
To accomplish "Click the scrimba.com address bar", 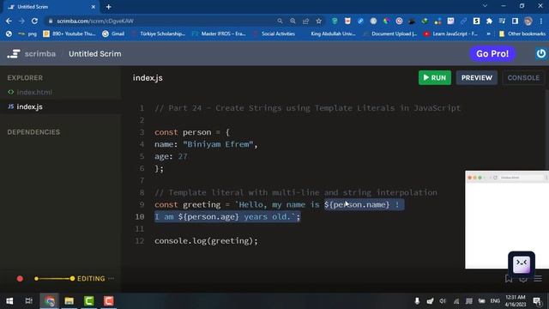I will click(x=161, y=21).
